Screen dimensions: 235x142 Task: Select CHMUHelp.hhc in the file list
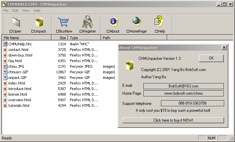tap(20, 44)
